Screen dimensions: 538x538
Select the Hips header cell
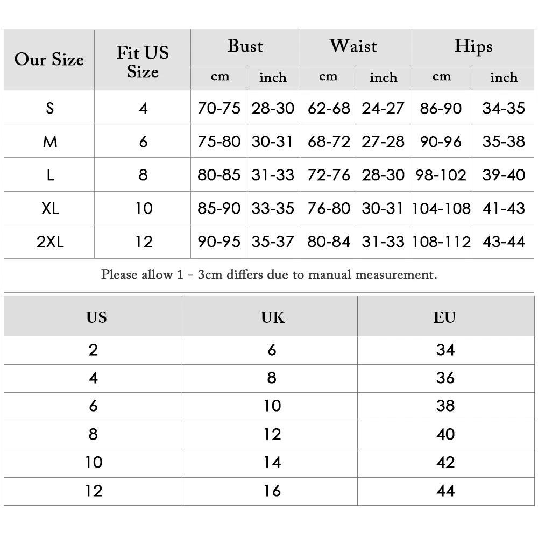click(473, 46)
